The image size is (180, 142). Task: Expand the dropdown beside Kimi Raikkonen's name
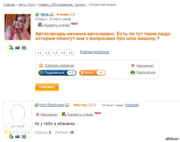pos(67,105)
